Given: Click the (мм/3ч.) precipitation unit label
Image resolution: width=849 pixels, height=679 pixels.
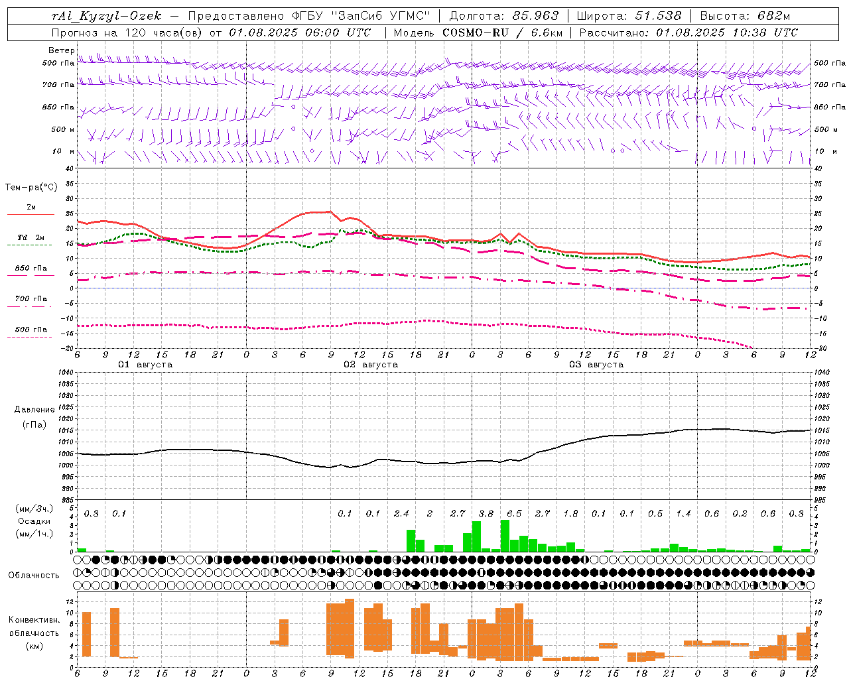Looking at the screenshot, I should (x=34, y=509).
